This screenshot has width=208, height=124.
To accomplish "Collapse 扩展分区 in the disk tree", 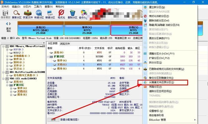I will click(7, 85).
